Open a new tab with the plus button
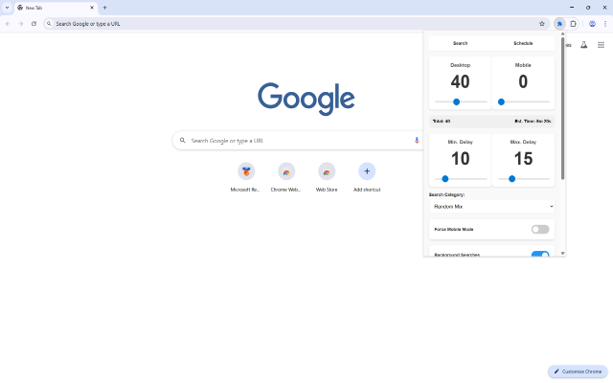The width and height of the screenshot is (613, 383). pyautogui.click(x=104, y=8)
